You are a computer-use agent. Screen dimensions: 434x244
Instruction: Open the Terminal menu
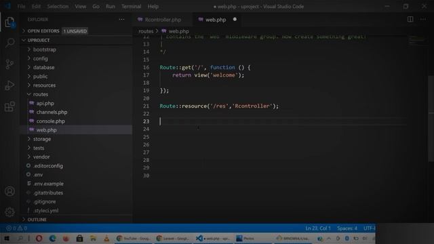(131, 6)
